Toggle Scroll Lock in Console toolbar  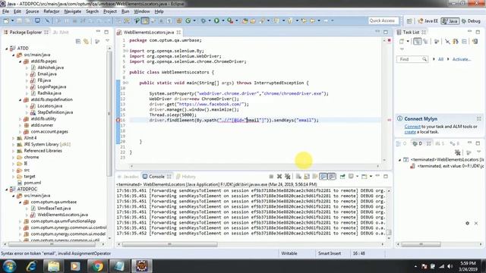307,177
